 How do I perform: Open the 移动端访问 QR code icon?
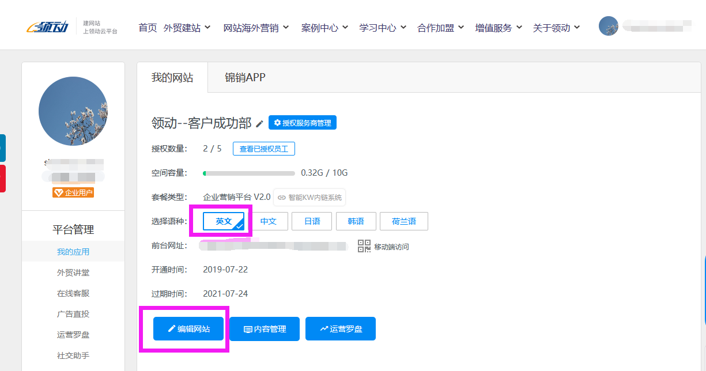pos(364,247)
